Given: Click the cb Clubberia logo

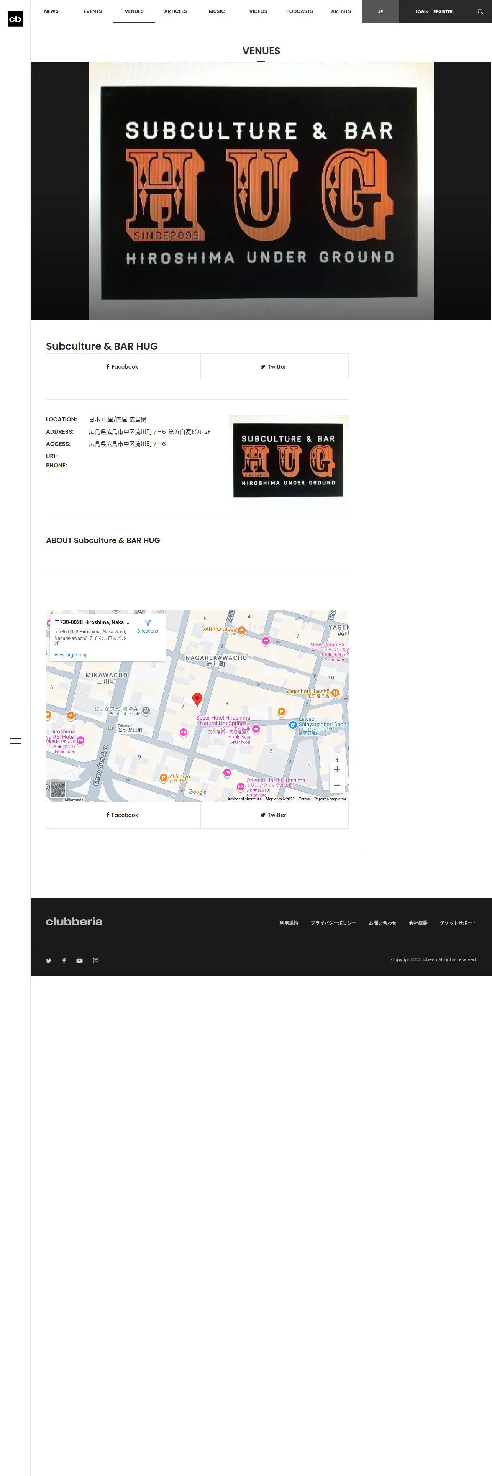Looking at the screenshot, I should pos(15,19).
